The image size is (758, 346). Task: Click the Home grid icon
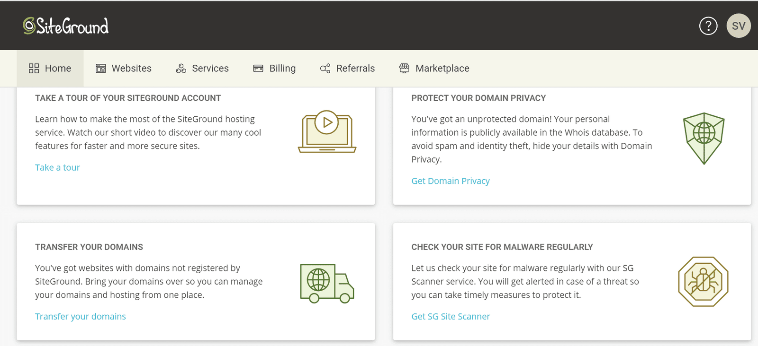pos(34,69)
